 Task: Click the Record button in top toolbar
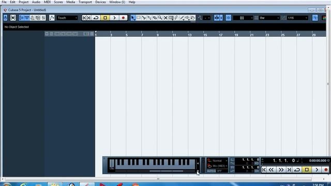point(123,18)
